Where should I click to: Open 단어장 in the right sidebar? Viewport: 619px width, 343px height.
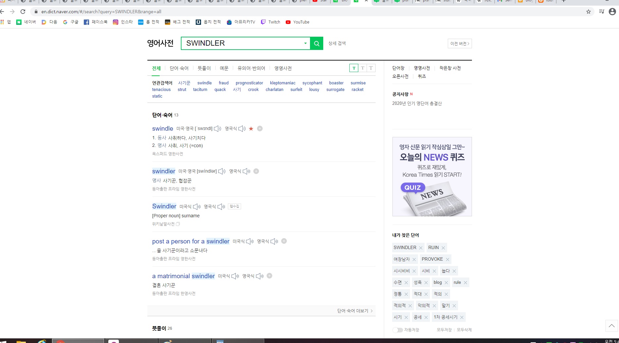pyautogui.click(x=398, y=68)
